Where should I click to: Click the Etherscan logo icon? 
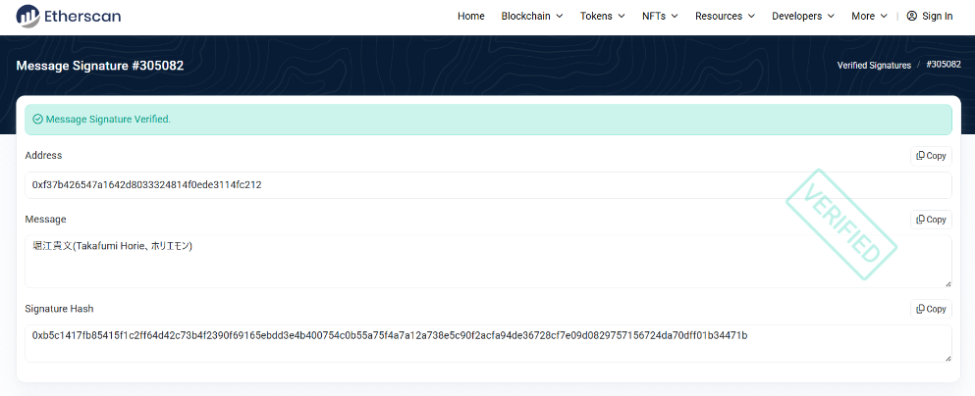[x=28, y=16]
